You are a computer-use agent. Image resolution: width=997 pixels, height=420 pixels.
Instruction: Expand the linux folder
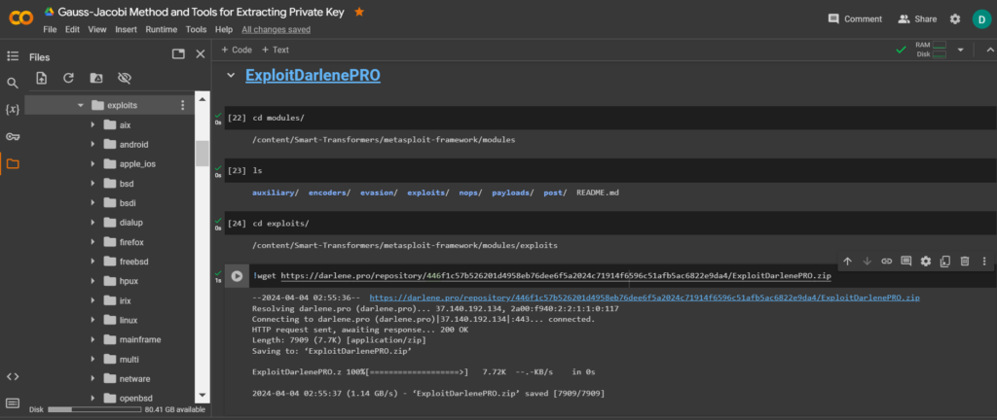92,320
